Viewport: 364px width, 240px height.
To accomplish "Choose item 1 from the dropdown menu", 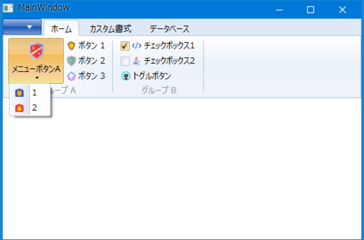I will 30,93.
